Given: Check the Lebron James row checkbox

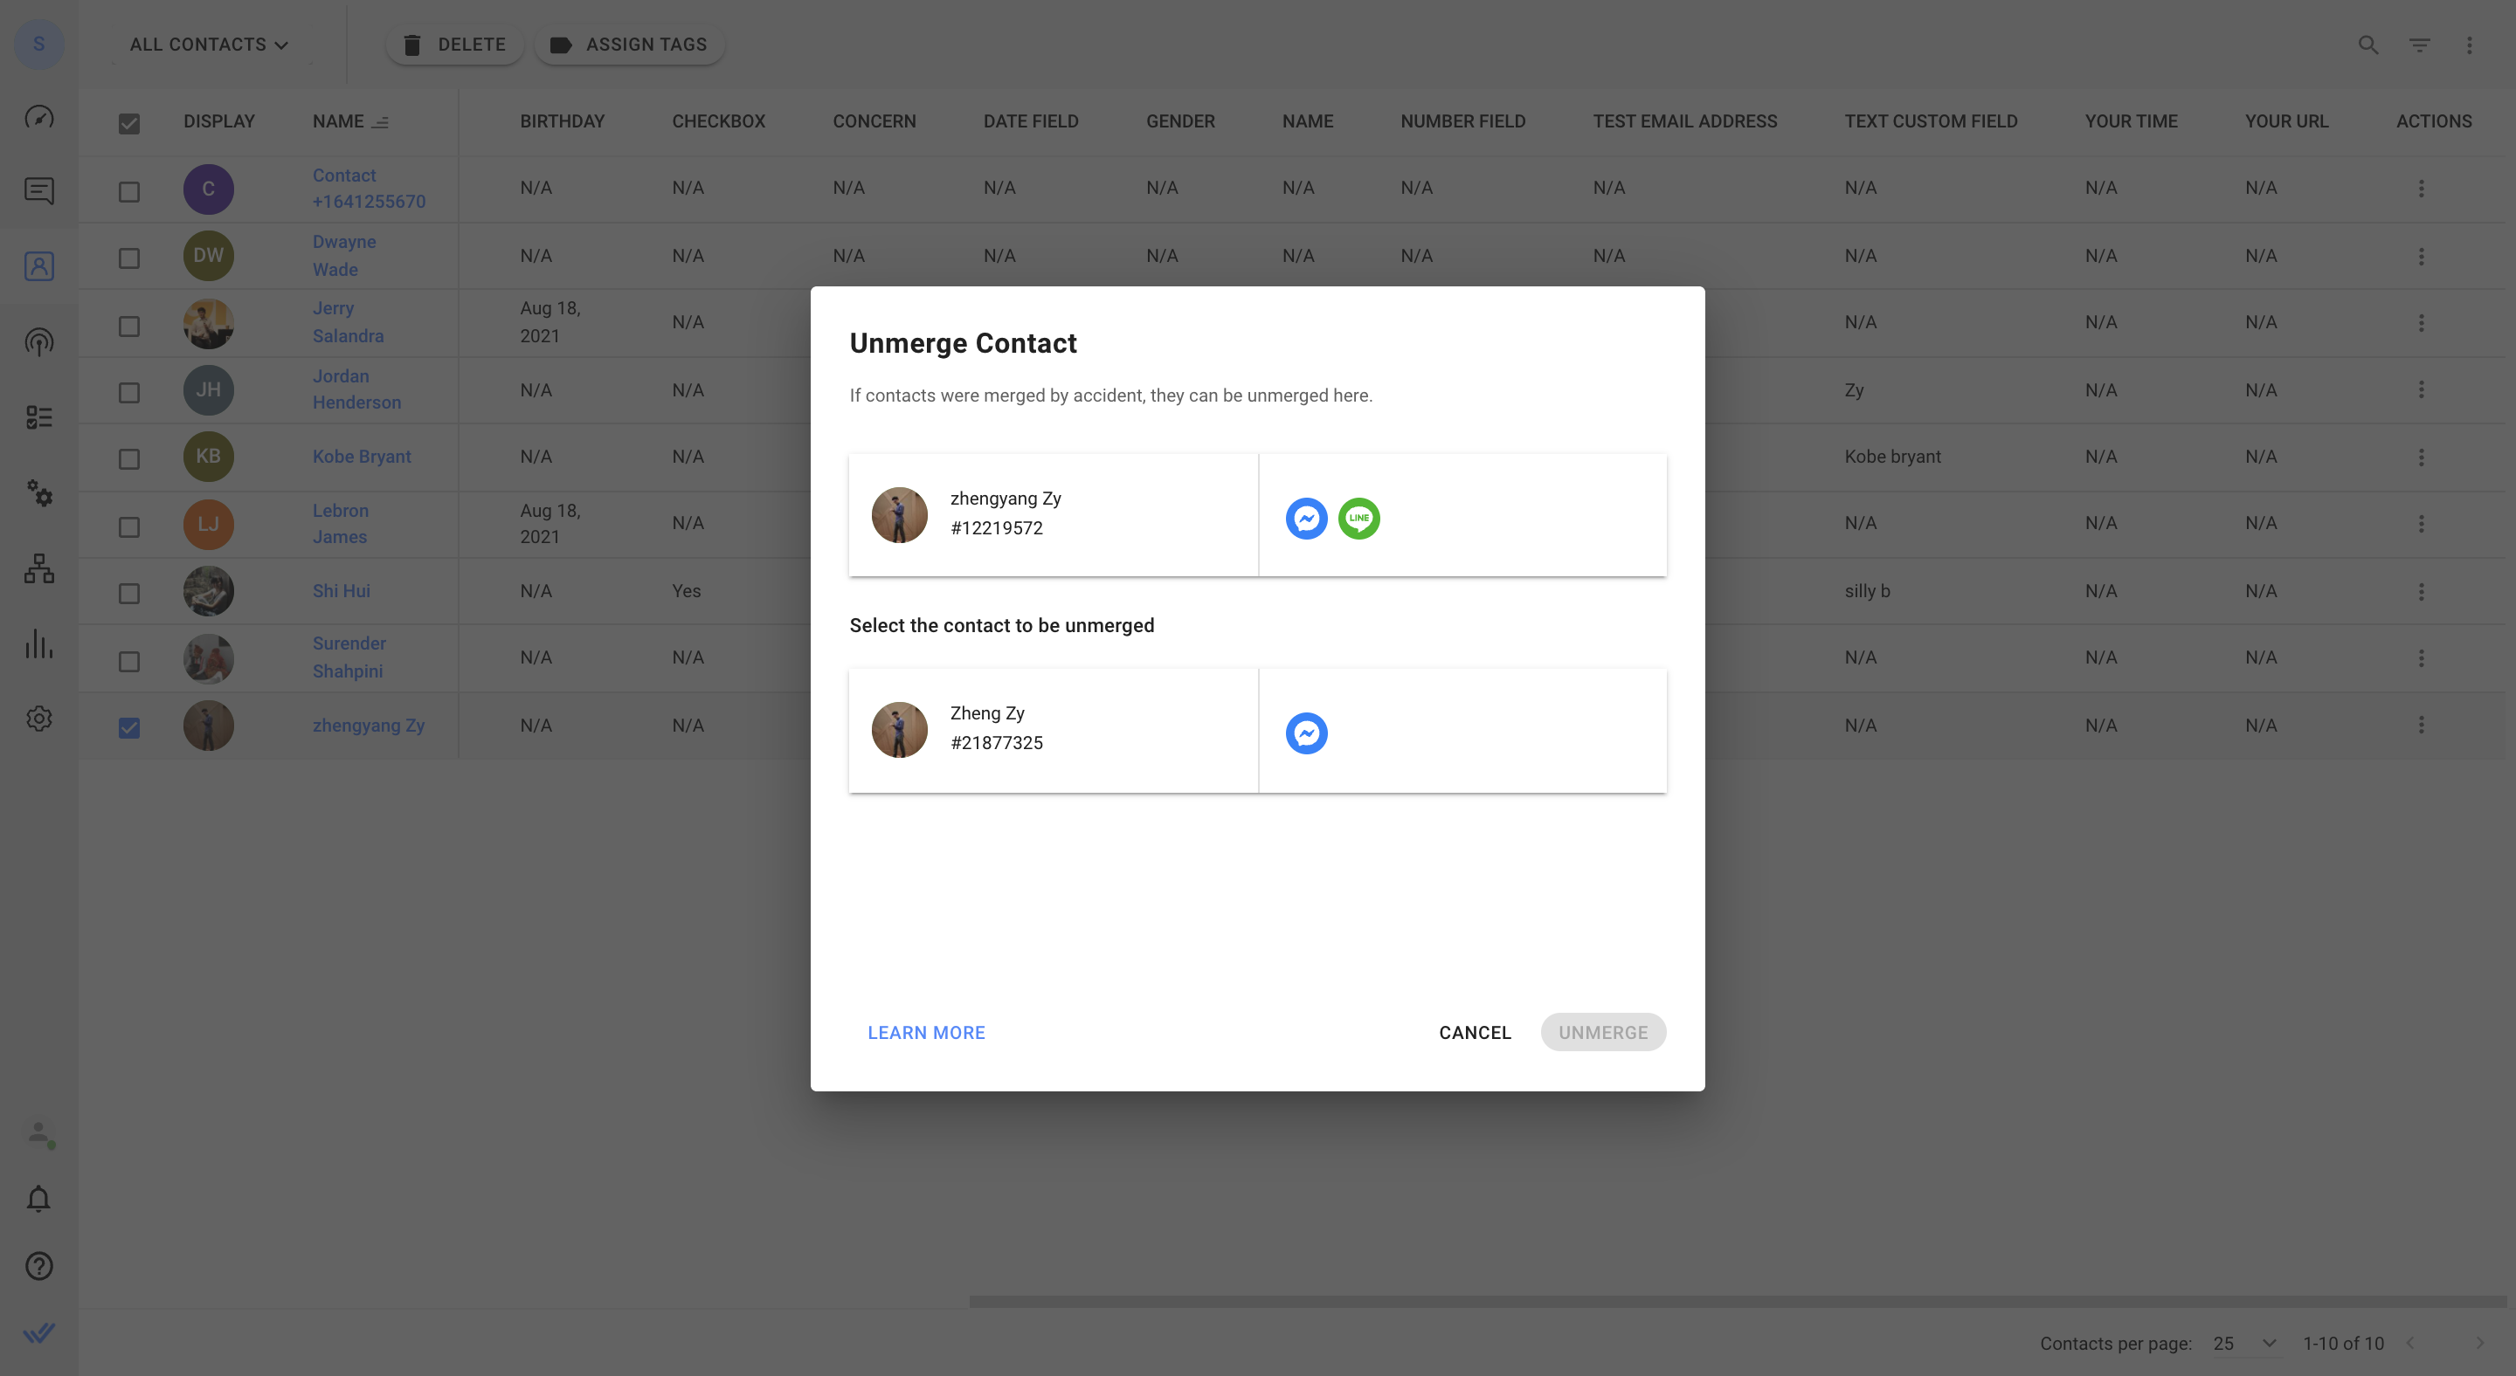Looking at the screenshot, I should [x=129, y=527].
